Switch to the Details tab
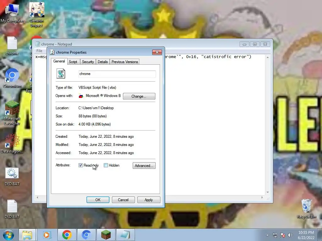Image resolution: width=322 pixels, height=241 pixels. (103, 62)
